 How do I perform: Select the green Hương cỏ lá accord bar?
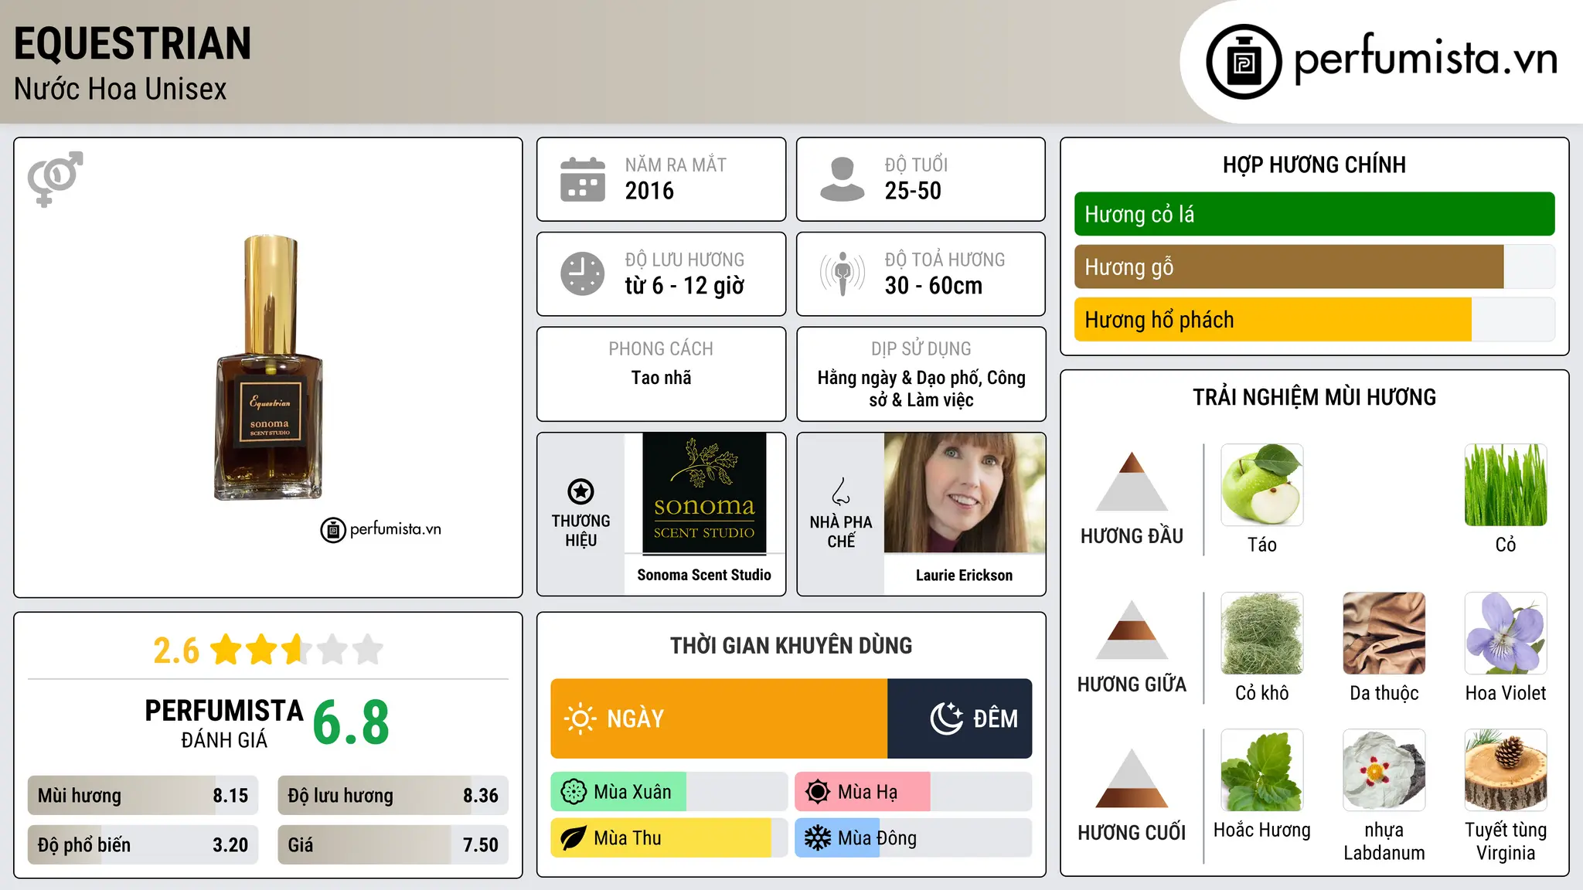[x=1314, y=214]
